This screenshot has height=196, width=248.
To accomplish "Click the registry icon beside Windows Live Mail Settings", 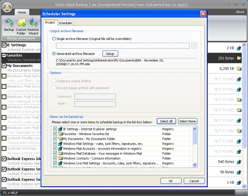I will (60, 163).
